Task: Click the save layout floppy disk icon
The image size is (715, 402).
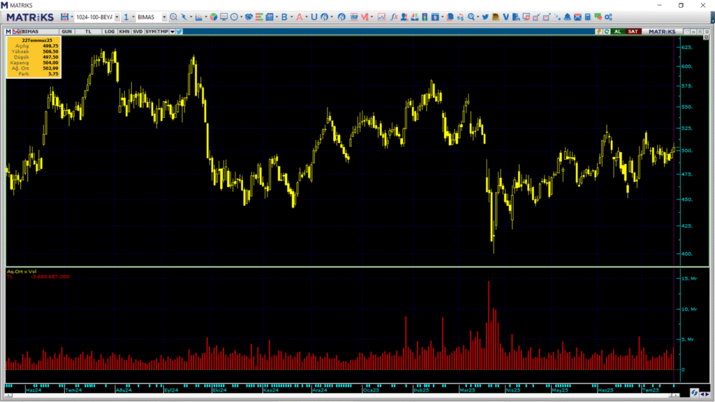Action: pyautogui.click(x=64, y=17)
